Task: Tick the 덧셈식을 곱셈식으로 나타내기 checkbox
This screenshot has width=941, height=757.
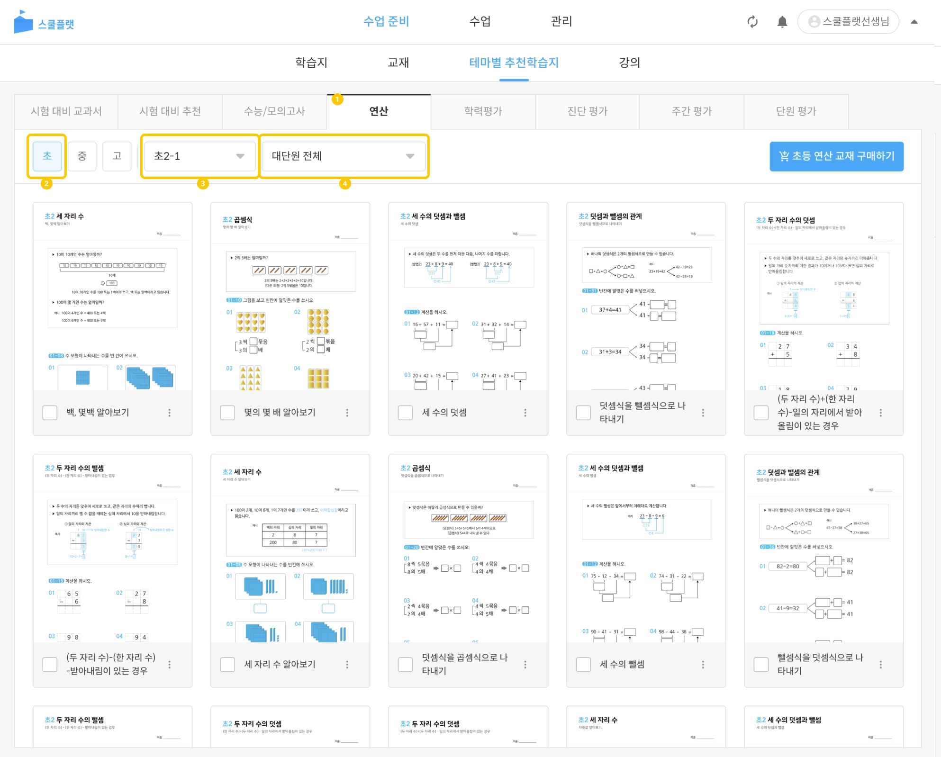Action: point(405,665)
